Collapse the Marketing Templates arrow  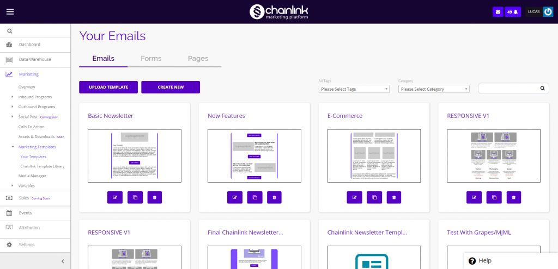13,147
